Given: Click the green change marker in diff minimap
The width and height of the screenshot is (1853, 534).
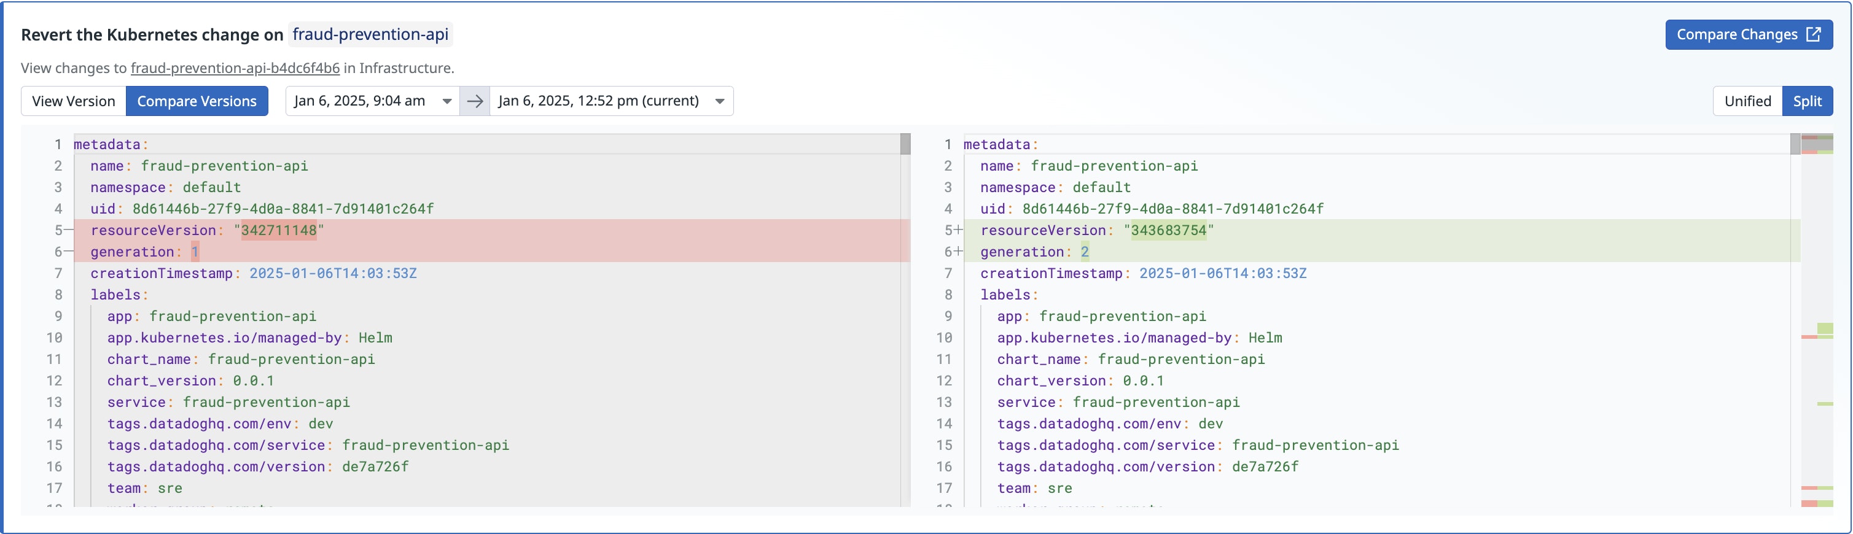Looking at the screenshot, I should 1825,328.
